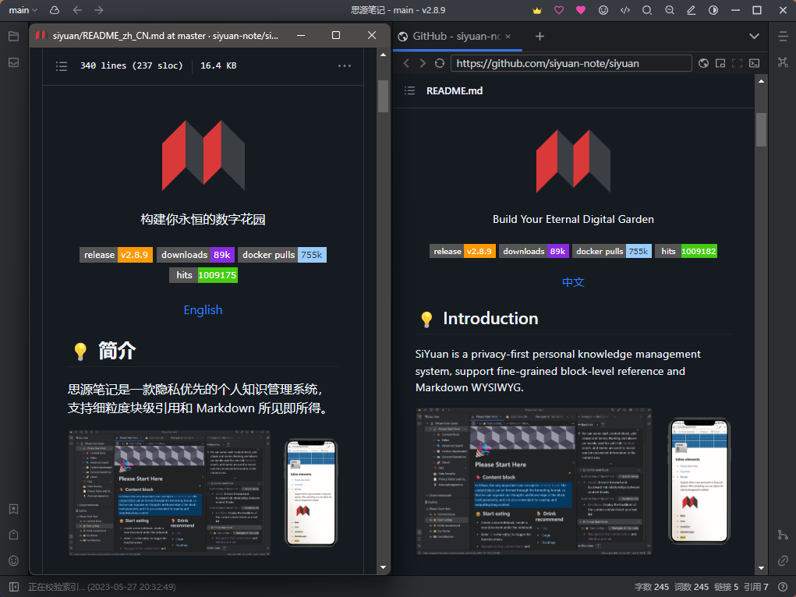Open bookmarks with the star icon
The image size is (796, 597).
click(12, 509)
